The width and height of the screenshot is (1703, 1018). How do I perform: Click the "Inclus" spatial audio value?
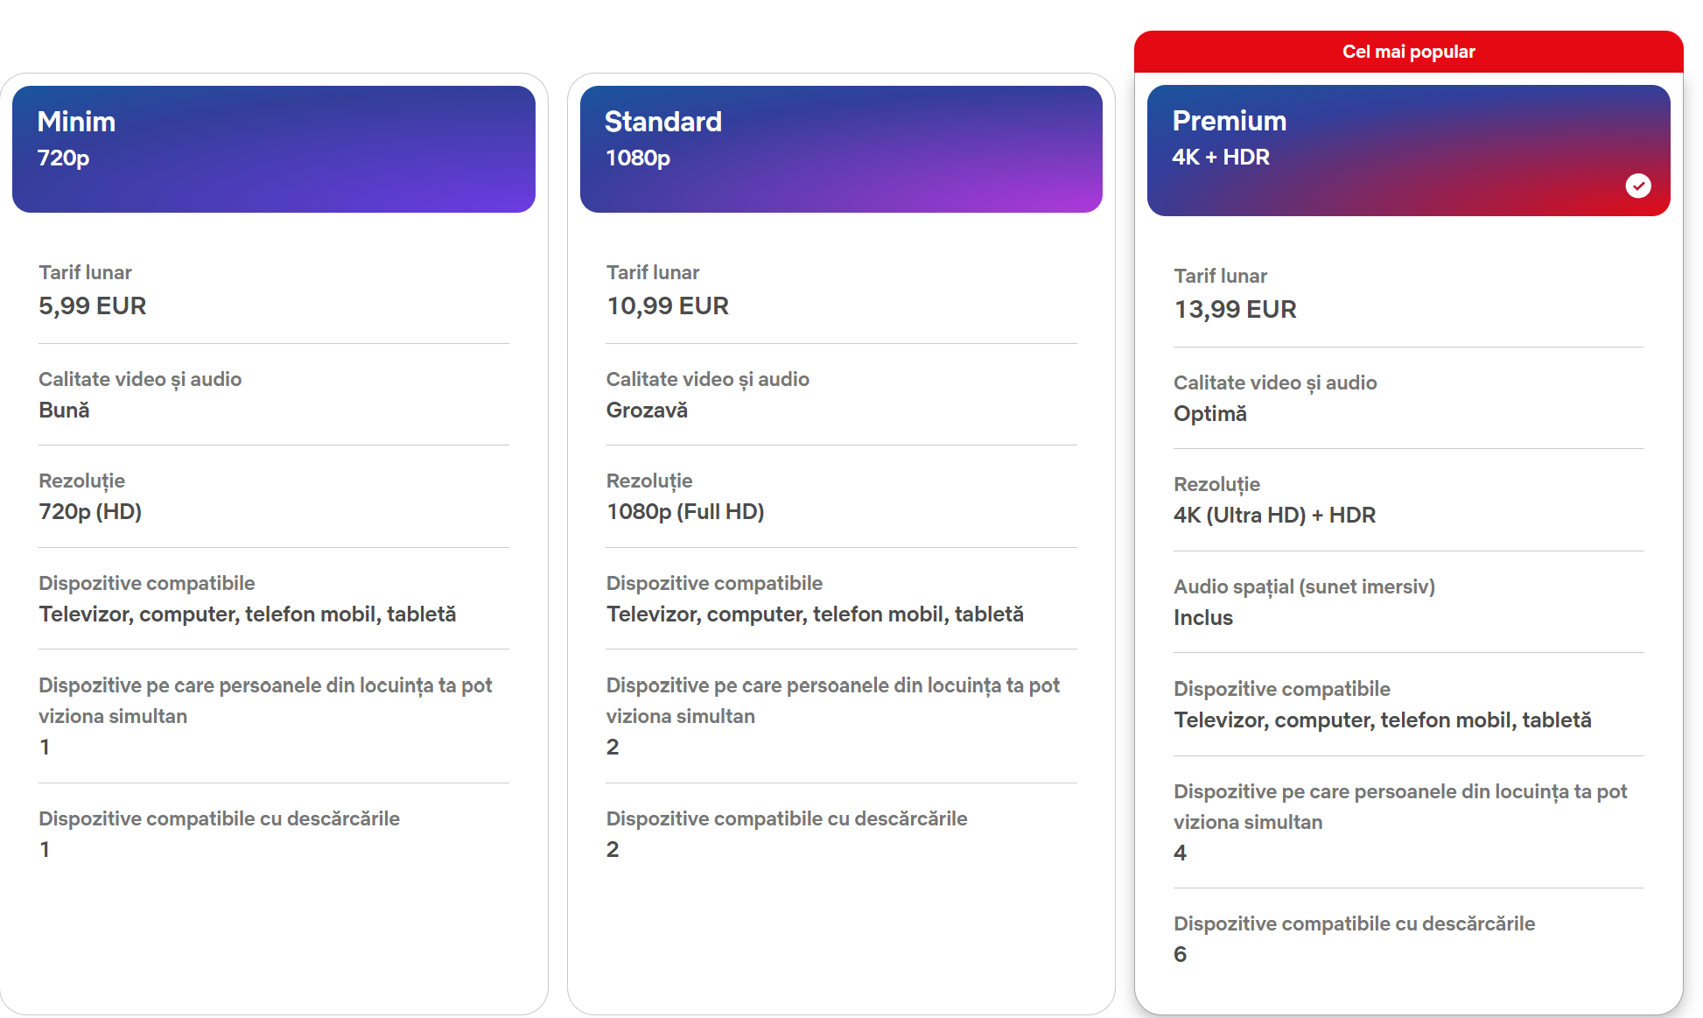click(1202, 617)
